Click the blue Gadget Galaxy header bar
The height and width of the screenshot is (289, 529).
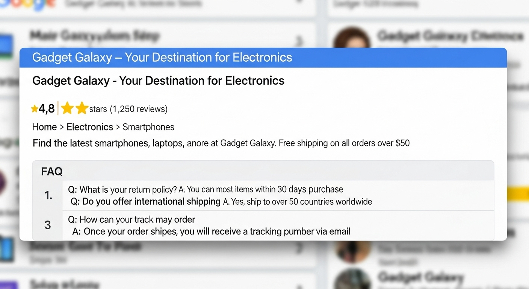pos(263,58)
